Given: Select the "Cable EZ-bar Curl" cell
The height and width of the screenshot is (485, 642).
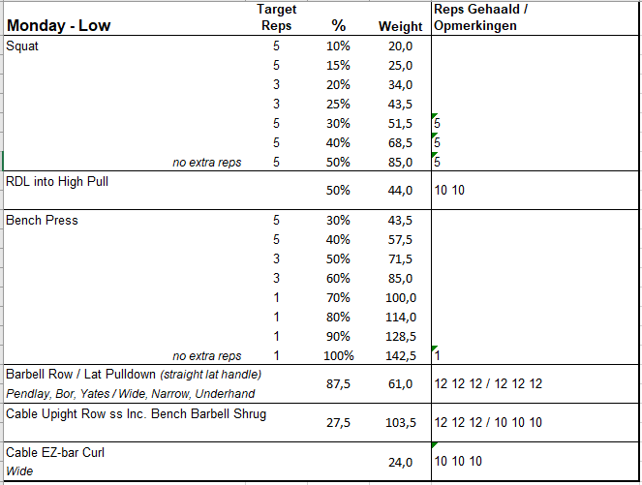Looking at the screenshot, I should tap(55, 452).
